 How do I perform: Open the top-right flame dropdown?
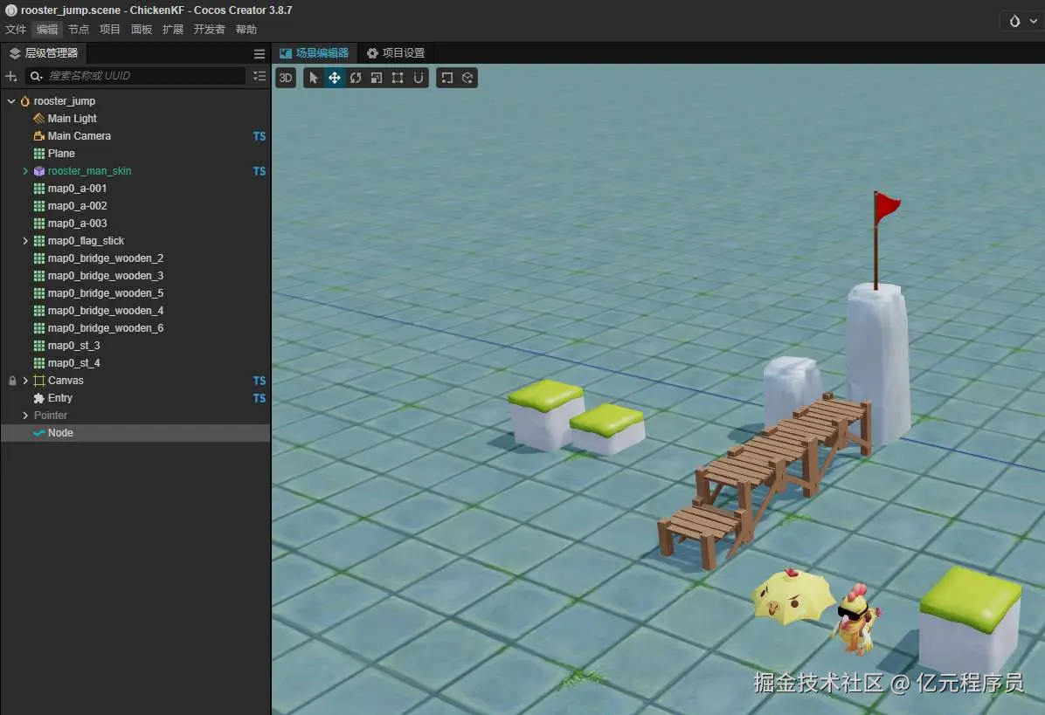(x=1021, y=21)
